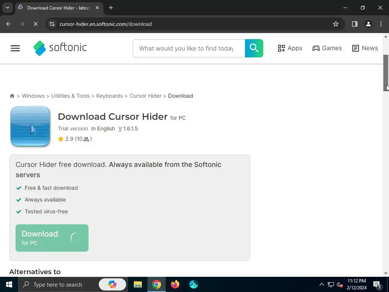
Task: Click the version V 1.6.1.5 text
Action: coord(128,129)
